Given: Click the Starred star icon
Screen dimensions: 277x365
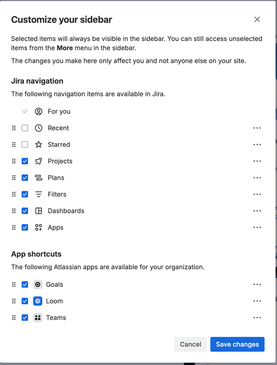Looking at the screenshot, I should pos(39,145).
